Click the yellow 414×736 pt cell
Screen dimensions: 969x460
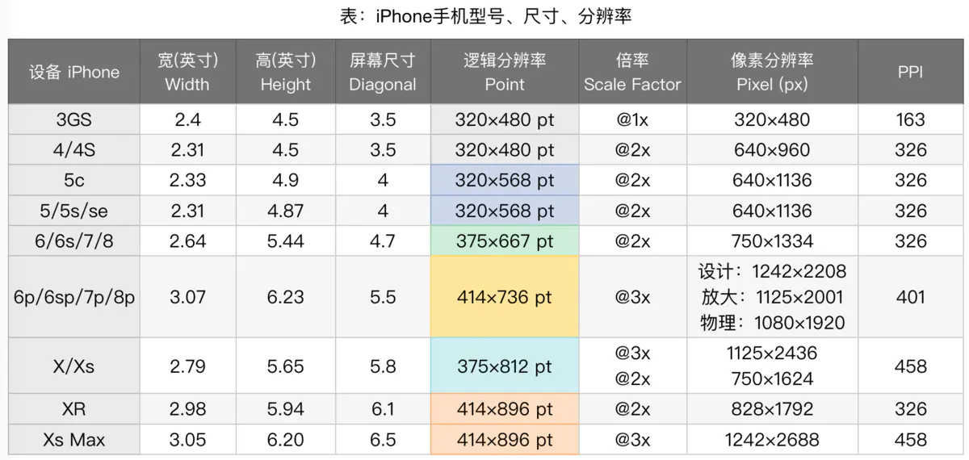(505, 297)
